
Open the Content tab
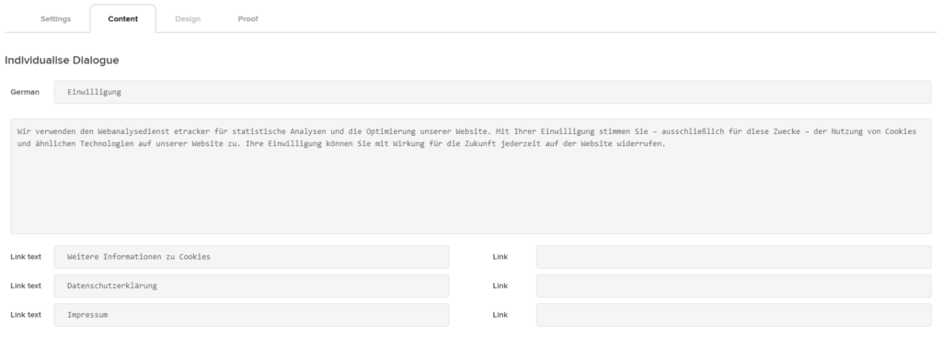point(123,18)
